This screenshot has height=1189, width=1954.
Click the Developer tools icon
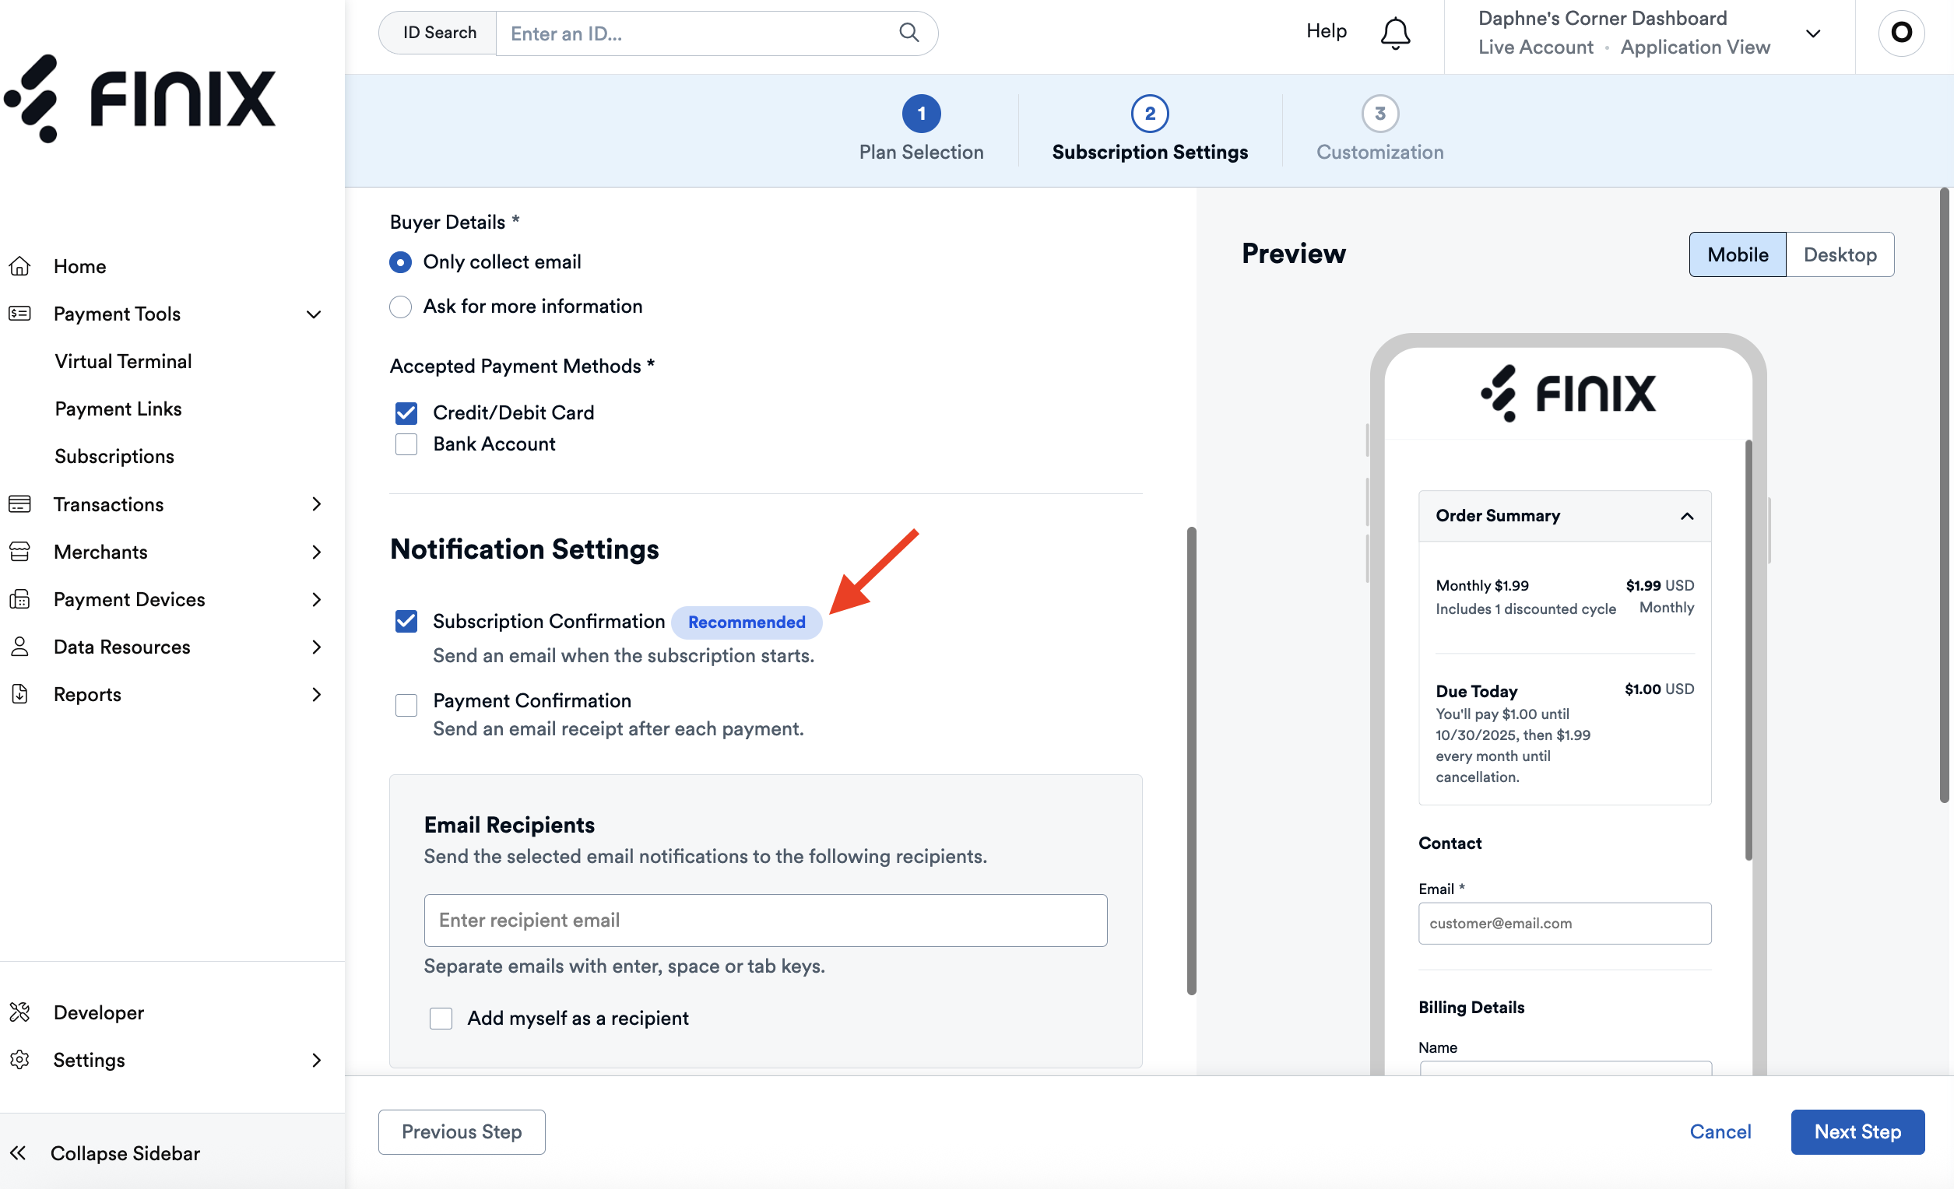point(19,1012)
